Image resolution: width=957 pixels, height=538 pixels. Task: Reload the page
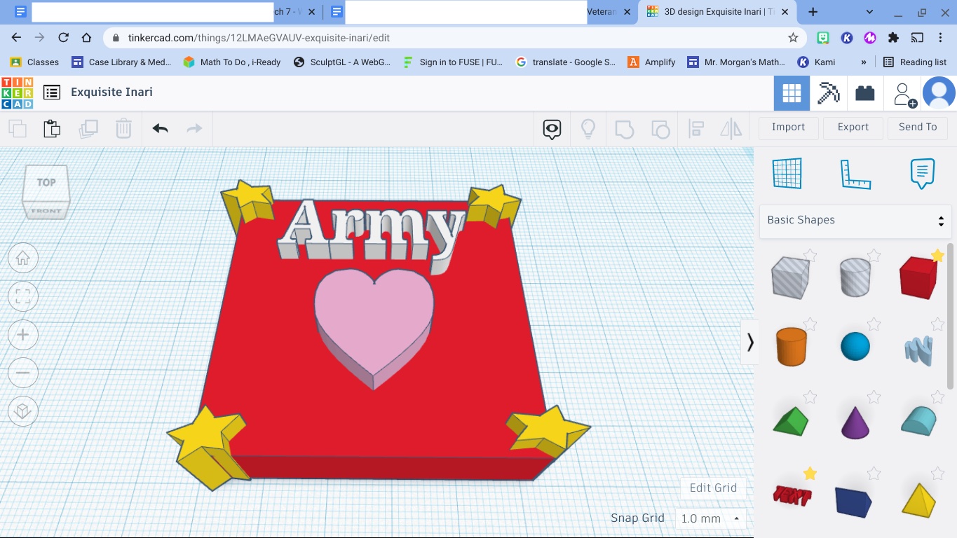[63, 38]
